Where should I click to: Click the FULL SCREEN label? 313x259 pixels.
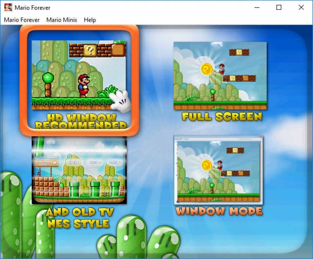click(x=222, y=116)
